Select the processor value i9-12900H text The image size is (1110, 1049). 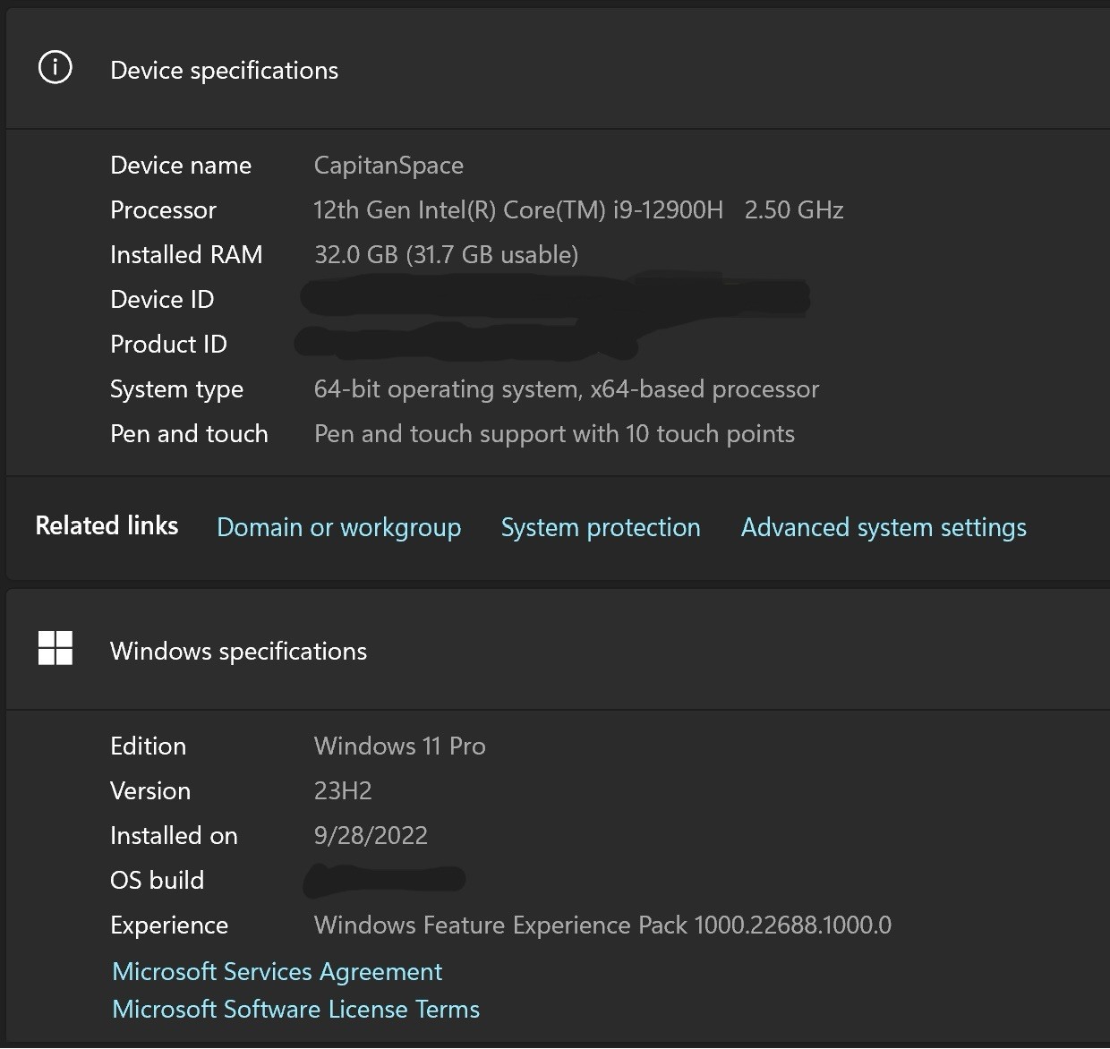coord(578,209)
